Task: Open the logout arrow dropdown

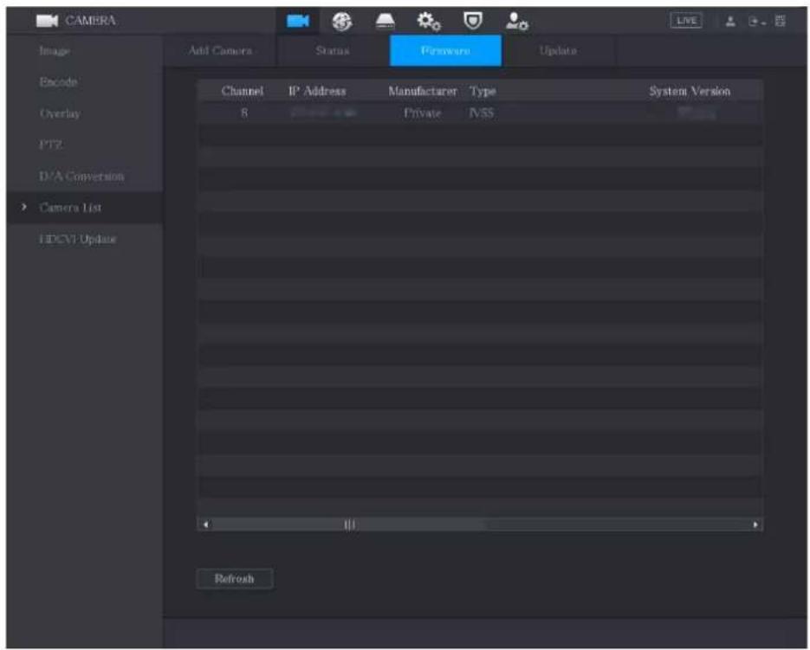Action: 757,22
